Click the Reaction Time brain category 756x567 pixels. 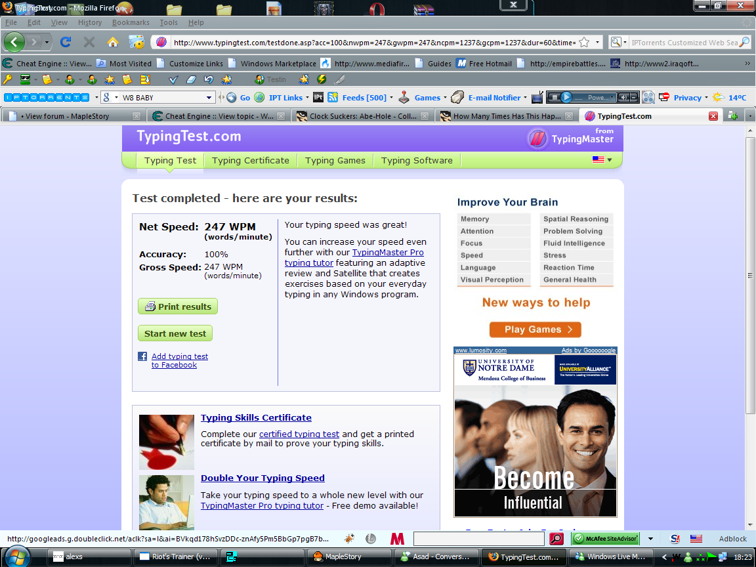[577, 268]
